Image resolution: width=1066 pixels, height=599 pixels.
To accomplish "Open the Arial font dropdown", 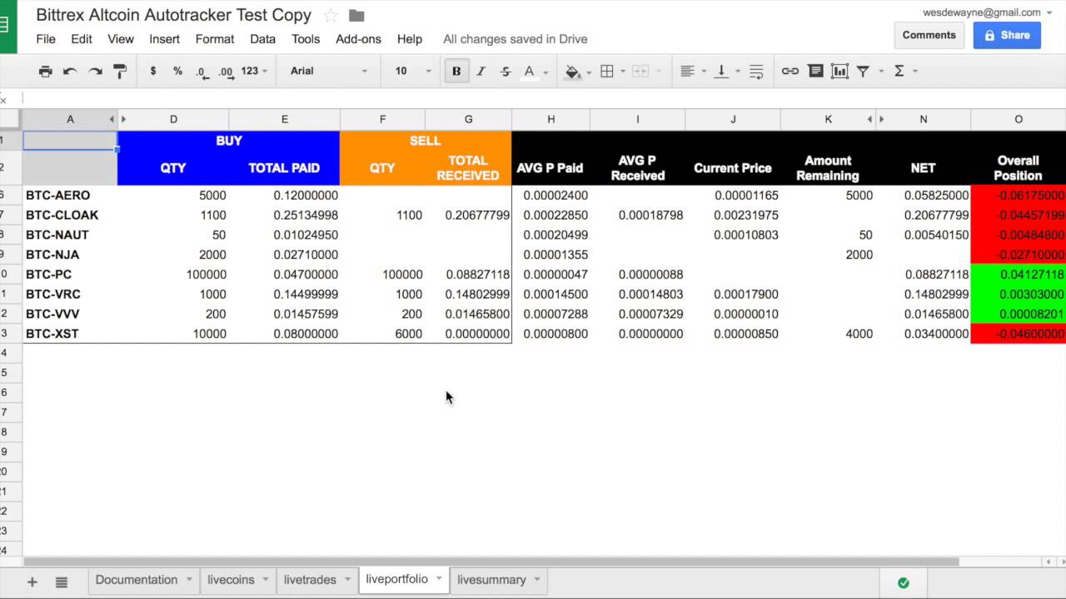I will 328,72.
